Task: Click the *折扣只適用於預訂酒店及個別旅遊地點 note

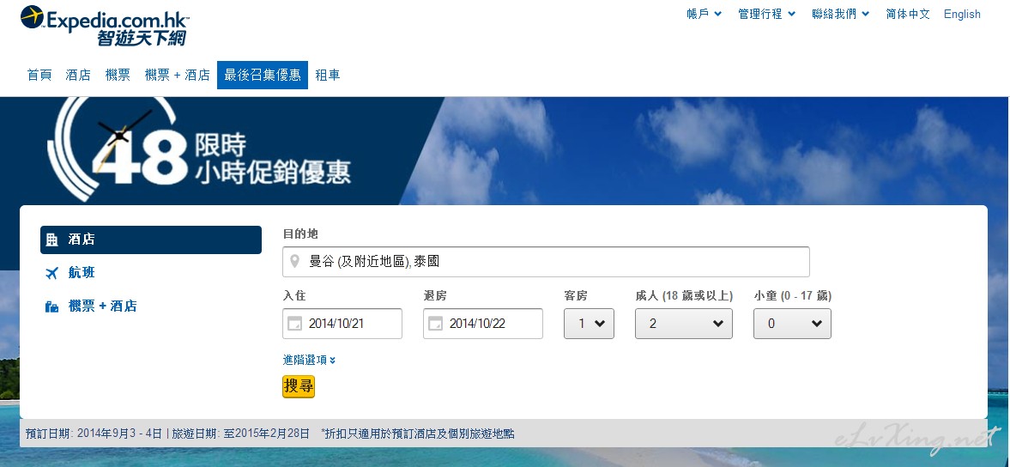Action: [x=417, y=434]
